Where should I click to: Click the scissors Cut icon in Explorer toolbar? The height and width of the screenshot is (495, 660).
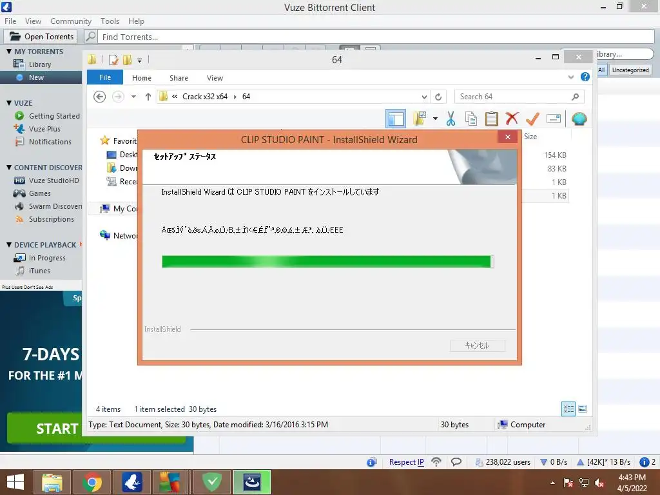pyautogui.click(x=451, y=119)
